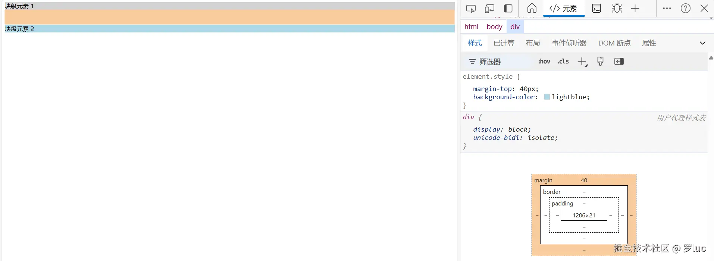
Task: Activate the inspect element picker icon
Action: (x=471, y=8)
